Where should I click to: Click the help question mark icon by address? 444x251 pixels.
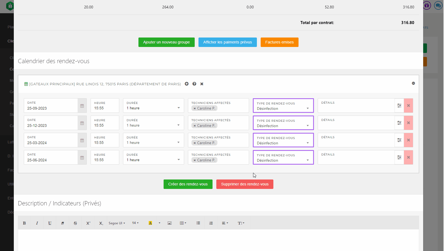click(194, 84)
